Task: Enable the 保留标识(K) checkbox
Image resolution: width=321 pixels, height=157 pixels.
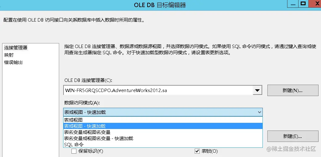Action: [x=74, y=151]
